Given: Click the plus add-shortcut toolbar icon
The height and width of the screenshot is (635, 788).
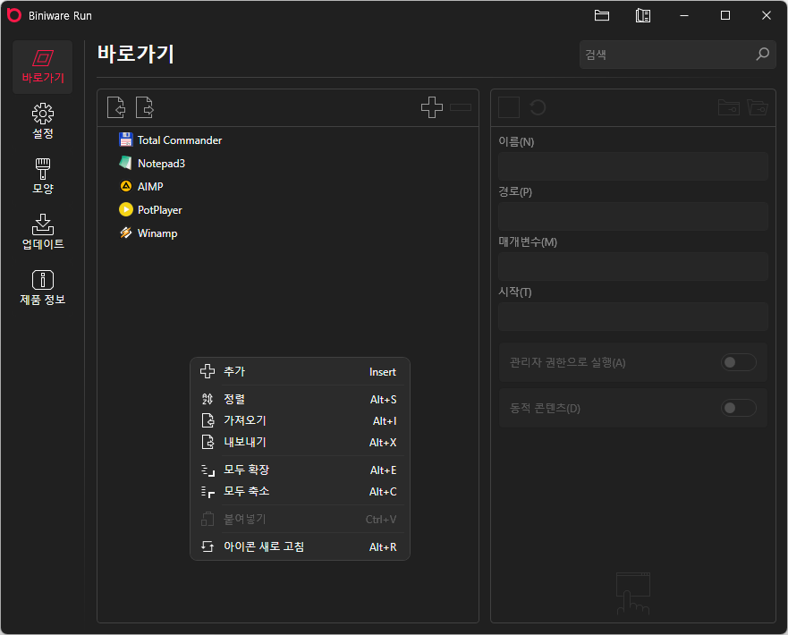Looking at the screenshot, I should [x=432, y=107].
